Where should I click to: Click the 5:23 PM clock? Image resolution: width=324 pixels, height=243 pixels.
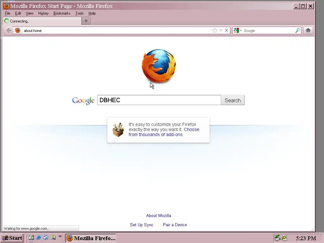pyautogui.click(x=306, y=238)
